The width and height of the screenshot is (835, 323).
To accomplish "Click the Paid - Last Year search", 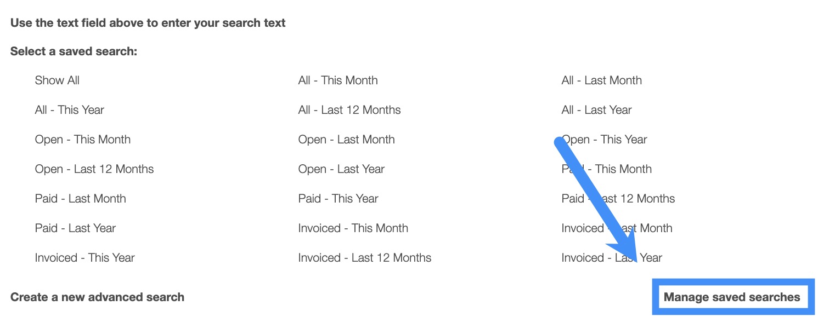I will pos(75,228).
